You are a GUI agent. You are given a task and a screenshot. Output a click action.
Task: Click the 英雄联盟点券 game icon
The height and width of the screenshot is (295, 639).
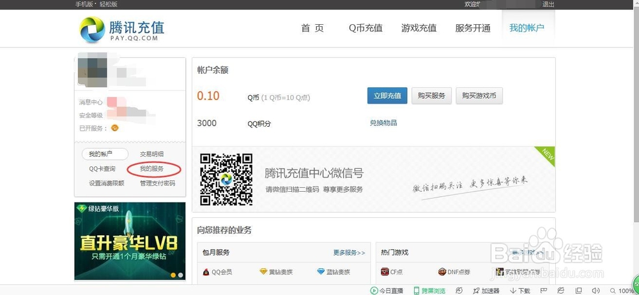[x=500, y=272]
